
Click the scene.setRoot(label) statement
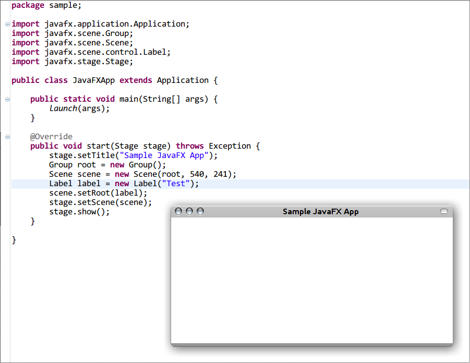(x=98, y=193)
